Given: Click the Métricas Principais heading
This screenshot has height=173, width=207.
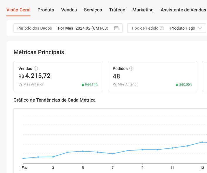Looking at the screenshot, I should (x=39, y=52).
